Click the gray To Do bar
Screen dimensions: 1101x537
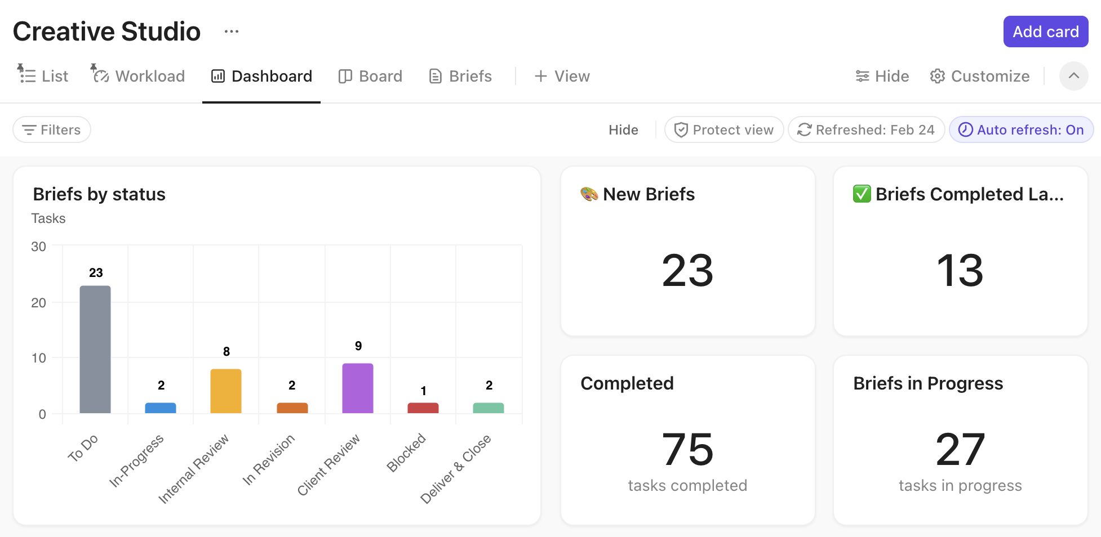(x=95, y=349)
